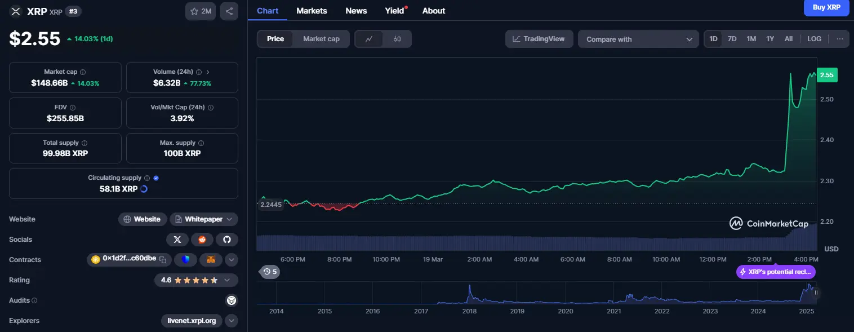
Task: Expand more explorers chevron
Action: (232, 321)
